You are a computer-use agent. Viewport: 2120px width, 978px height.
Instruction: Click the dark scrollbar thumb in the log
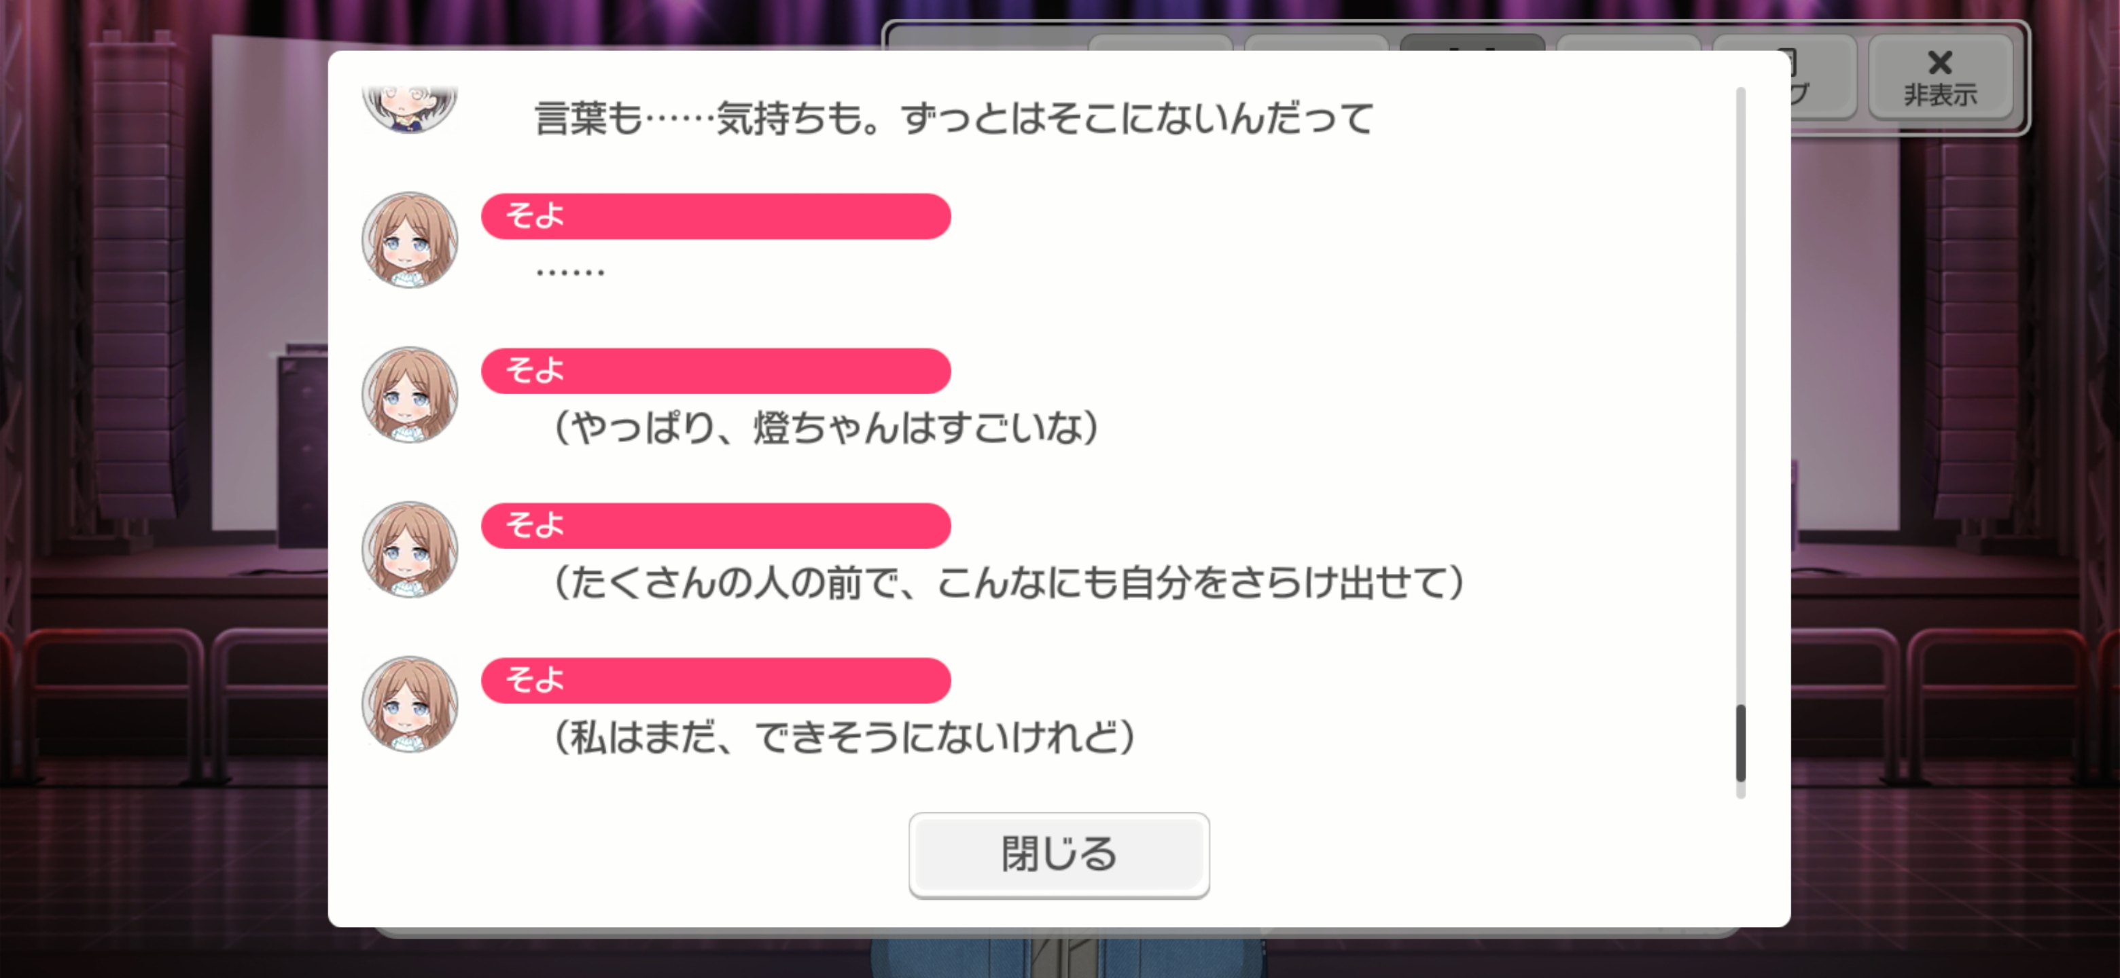pos(1739,743)
